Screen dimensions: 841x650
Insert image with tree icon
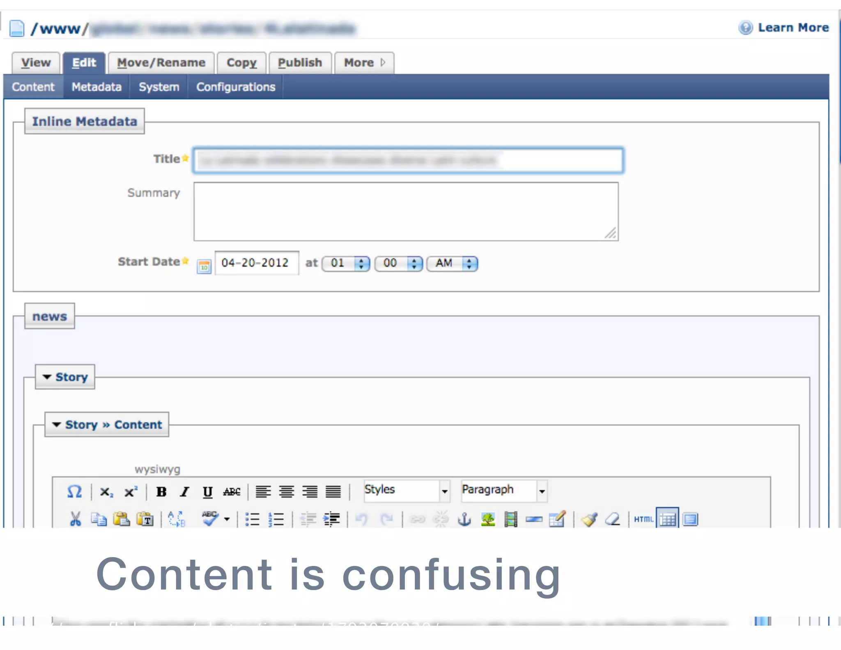pyautogui.click(x=488, y=519)
